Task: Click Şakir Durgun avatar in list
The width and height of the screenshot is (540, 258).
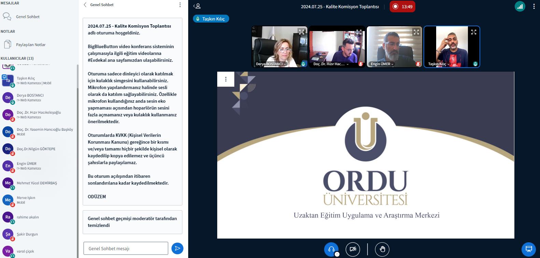Action: [x=8, y=234]
